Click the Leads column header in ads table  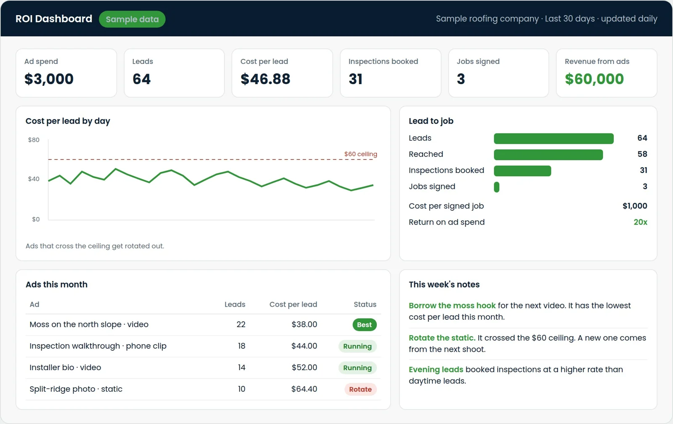235,304
